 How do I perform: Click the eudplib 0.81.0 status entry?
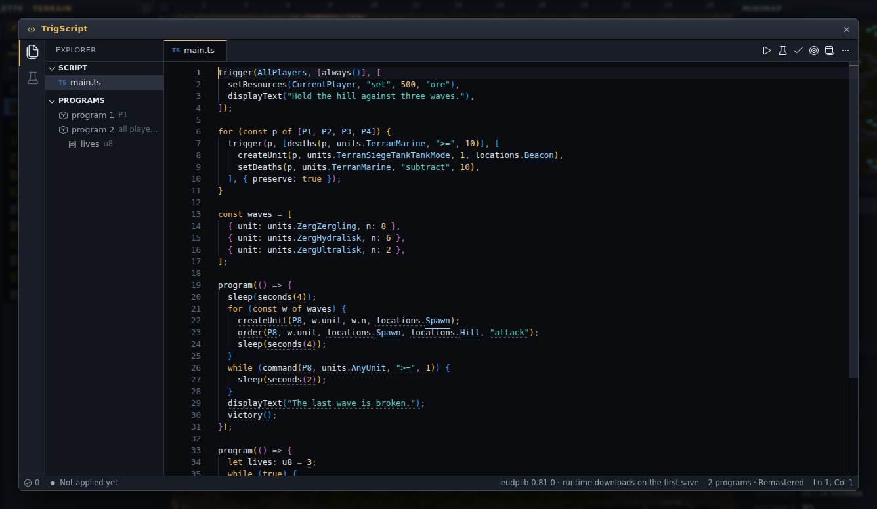599,483
